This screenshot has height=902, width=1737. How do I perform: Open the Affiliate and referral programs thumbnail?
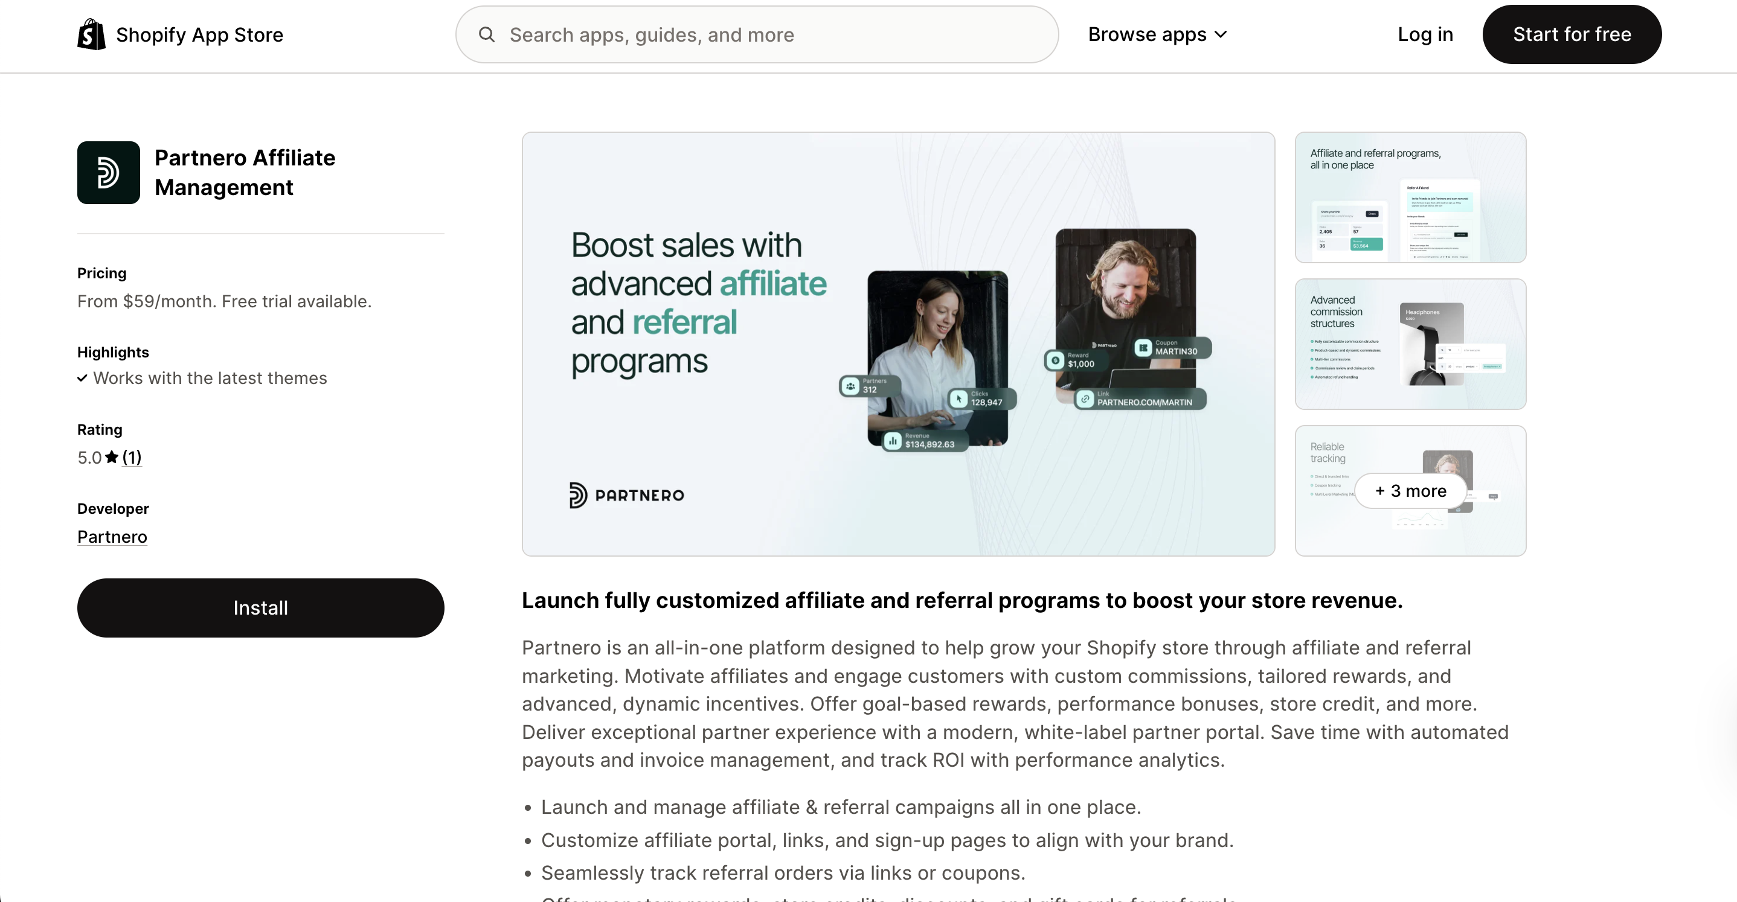coord(1410,197)
